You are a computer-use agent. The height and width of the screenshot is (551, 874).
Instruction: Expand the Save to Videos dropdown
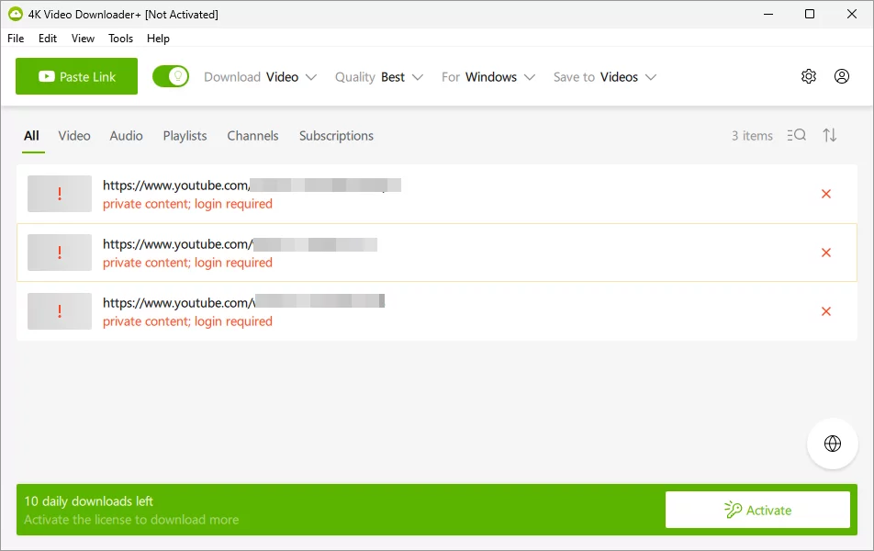[x=605, y=77]
